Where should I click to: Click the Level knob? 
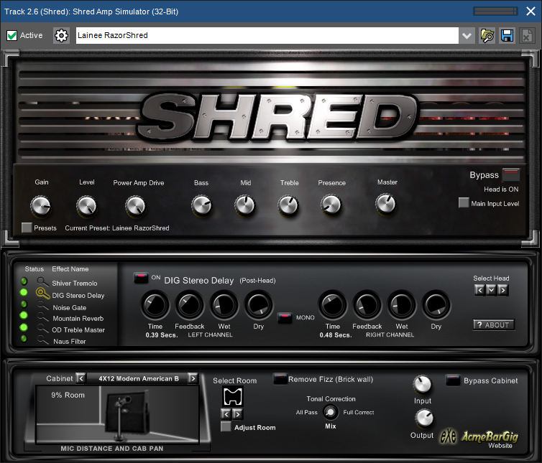point(86,206)
